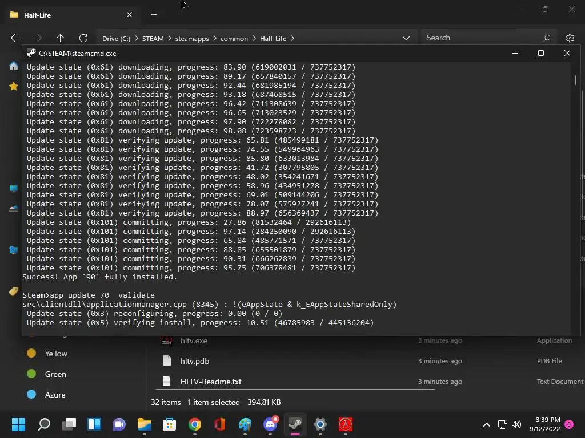Image resolution: width=585 pixels, height=438 pixels.
Task: Select the Azure tag in sidebar
Action: [55, 395]
